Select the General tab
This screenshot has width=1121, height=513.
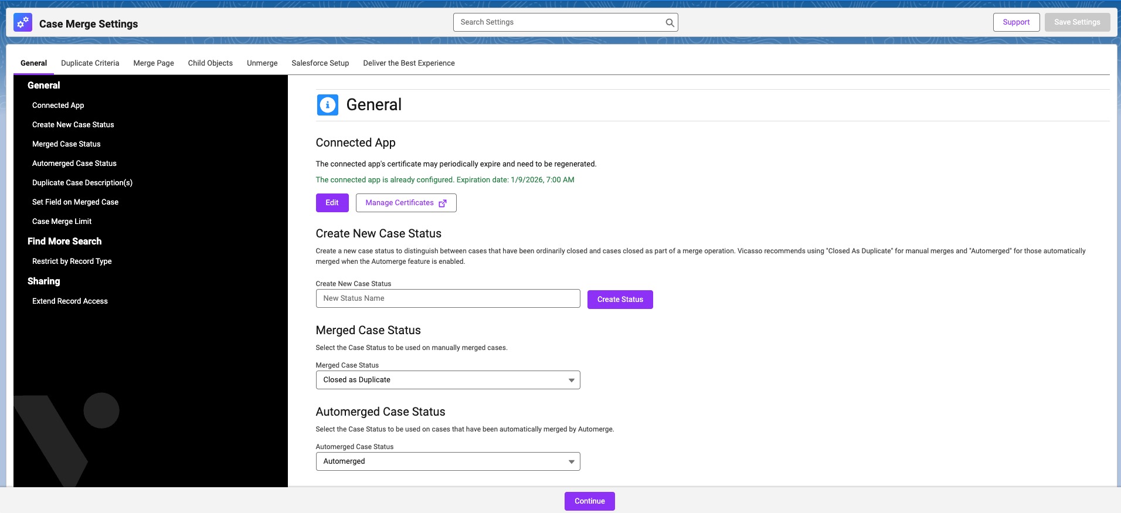(33, 63)
